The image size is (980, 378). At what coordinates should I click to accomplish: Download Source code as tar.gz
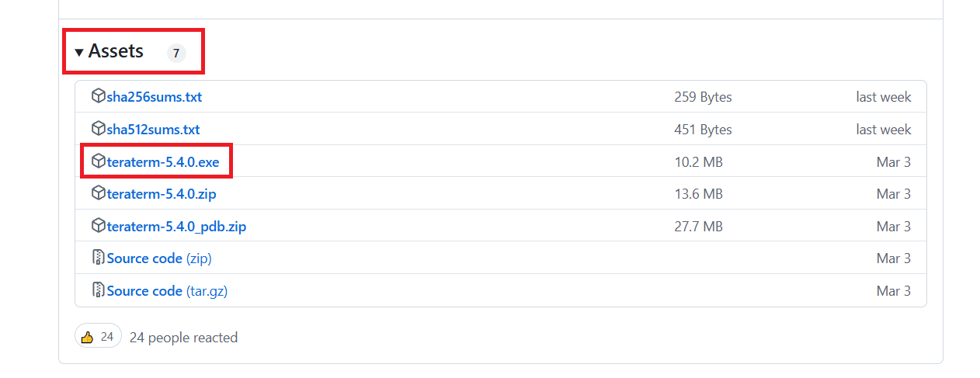[167, 291]
